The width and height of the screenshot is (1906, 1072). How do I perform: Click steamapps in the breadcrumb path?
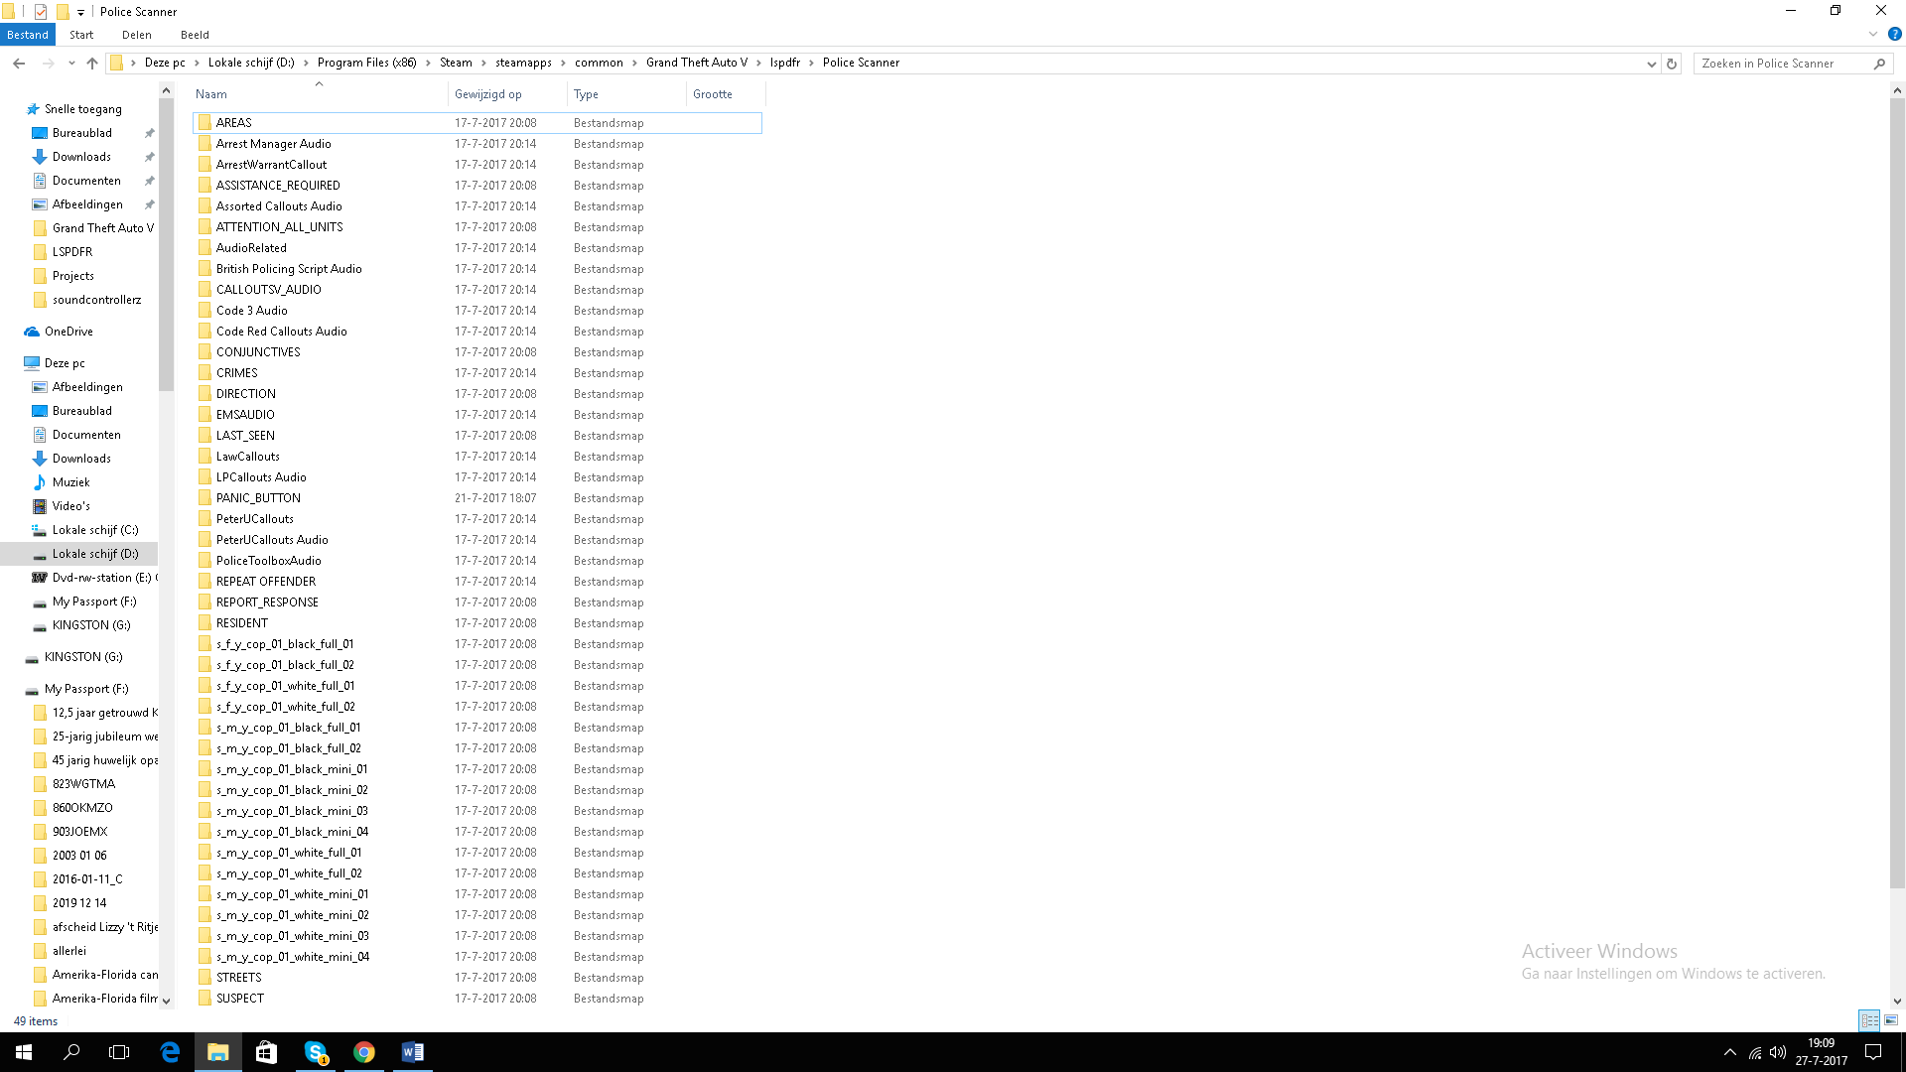pyautogui.click(x=523, y=63)
